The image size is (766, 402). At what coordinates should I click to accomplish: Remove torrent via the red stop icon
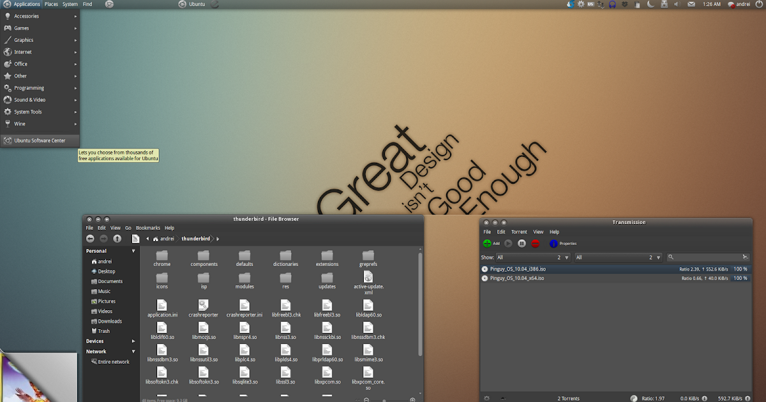tap(535, 244)
